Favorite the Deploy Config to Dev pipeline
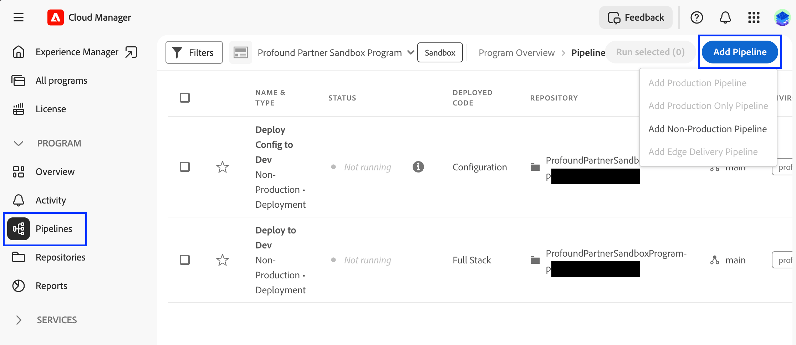This screenshot has width=796, height=345. (x=223, y=167)
